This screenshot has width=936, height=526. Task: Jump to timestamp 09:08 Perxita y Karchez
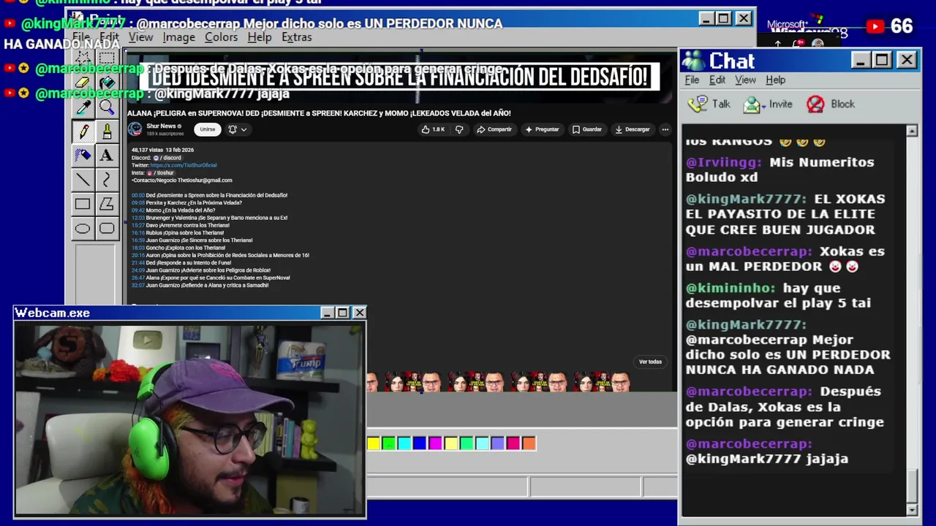coord(137,202)
